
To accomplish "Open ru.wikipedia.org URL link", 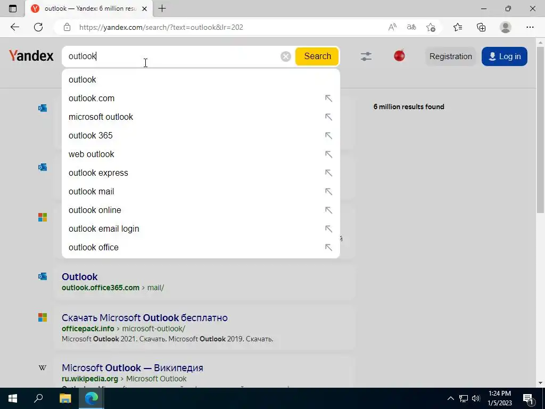I will tap(89, 379).
